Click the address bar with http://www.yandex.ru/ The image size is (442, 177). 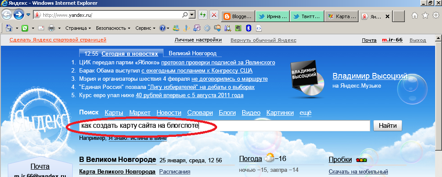tap(111, 15)
